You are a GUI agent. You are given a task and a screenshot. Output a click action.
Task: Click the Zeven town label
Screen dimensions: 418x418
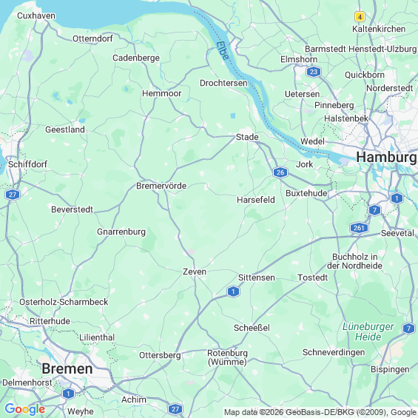point(195,272)
